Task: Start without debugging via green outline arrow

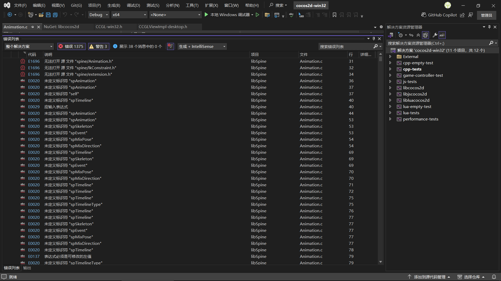Action: click(x=258, y=15)
